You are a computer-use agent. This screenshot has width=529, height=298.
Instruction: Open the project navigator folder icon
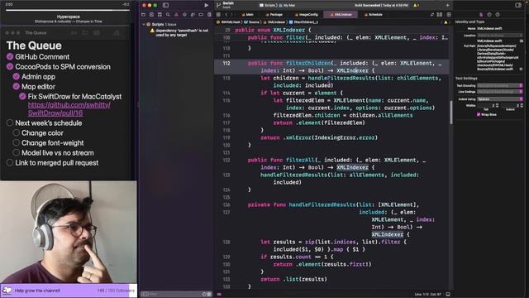(143, 15)
